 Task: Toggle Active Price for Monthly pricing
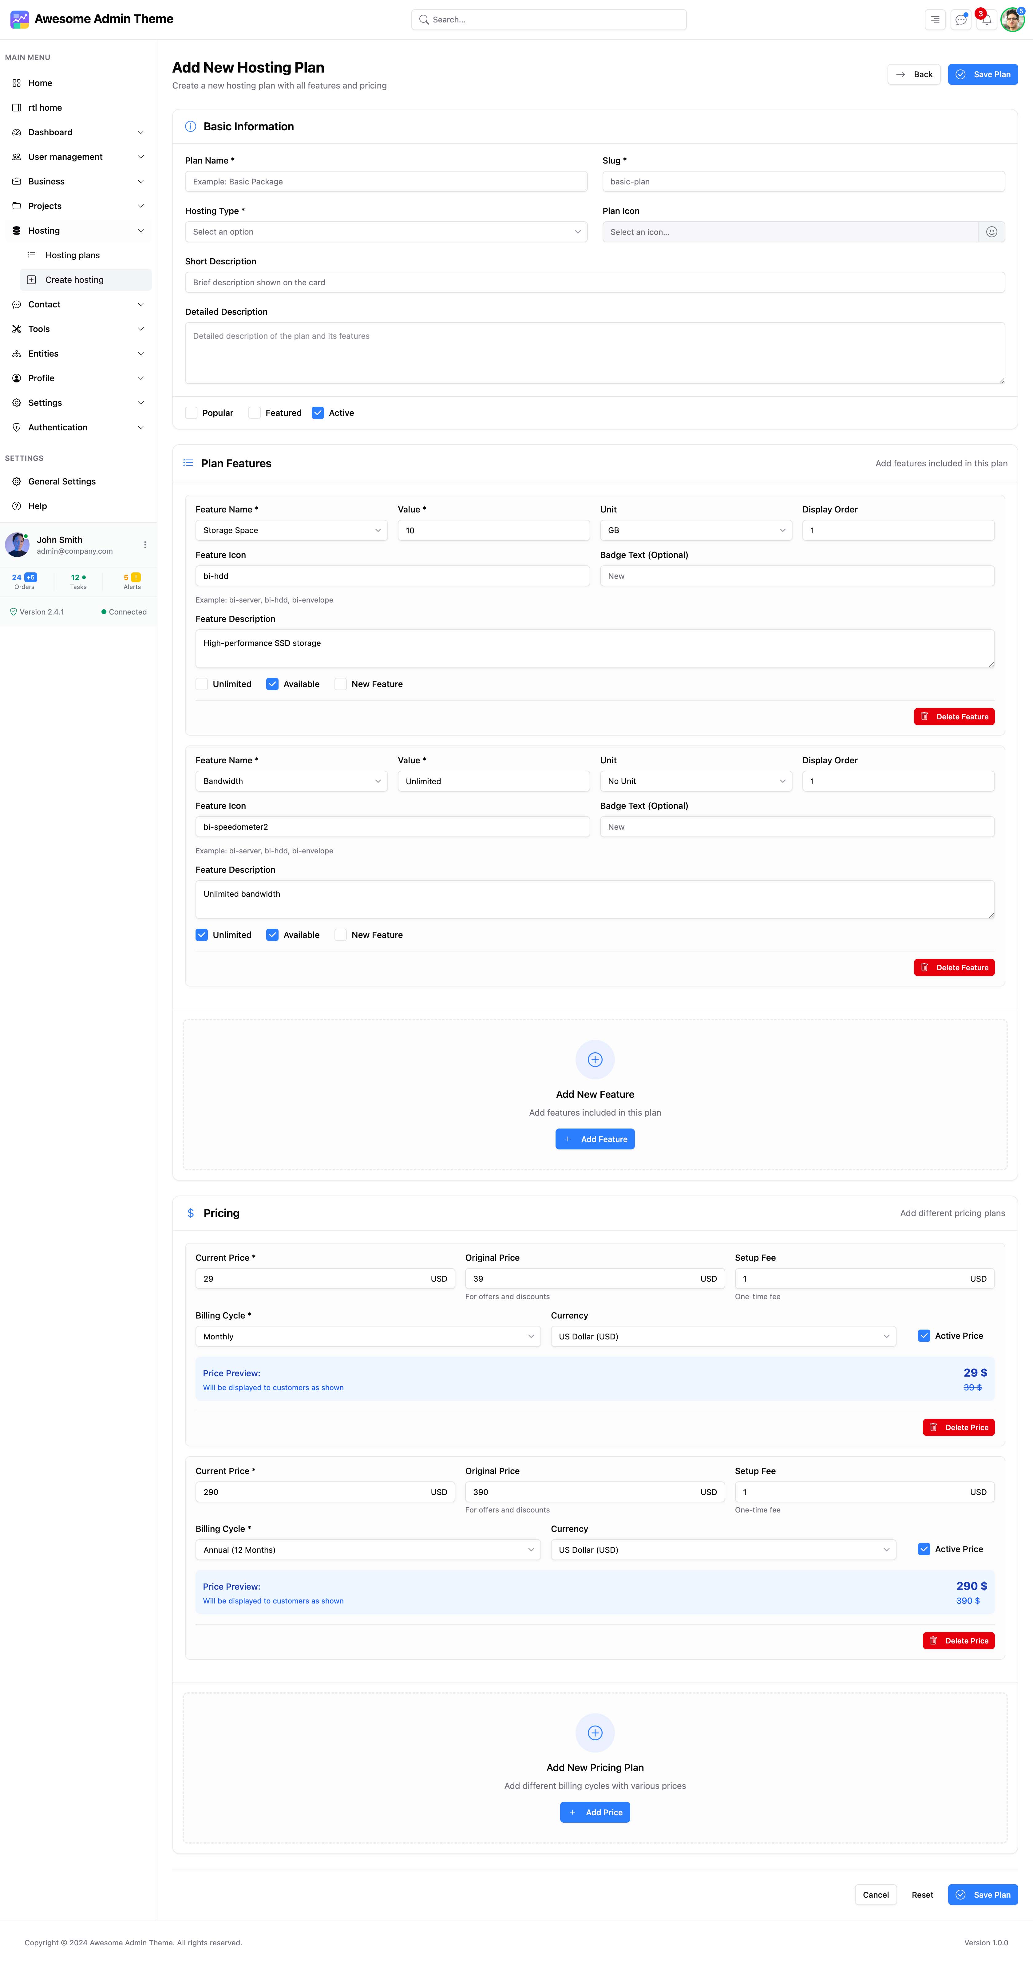pyautogui.click(x=924, y=1336)
